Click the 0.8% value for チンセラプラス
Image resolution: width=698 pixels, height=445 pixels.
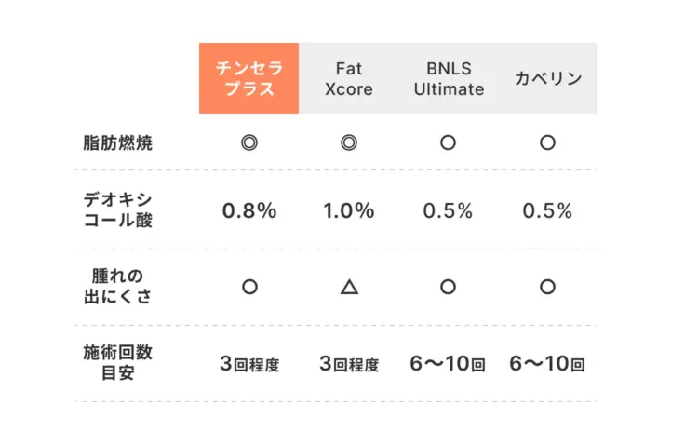(x=248, y=210)
